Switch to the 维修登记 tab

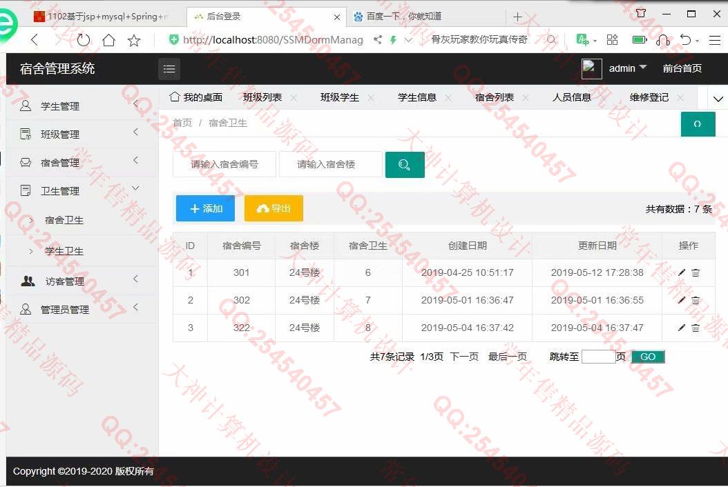click(649, 97)
